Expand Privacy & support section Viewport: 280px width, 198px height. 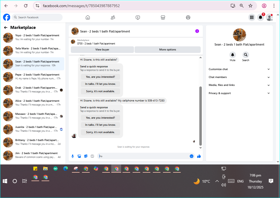click(x=239, y=93)
